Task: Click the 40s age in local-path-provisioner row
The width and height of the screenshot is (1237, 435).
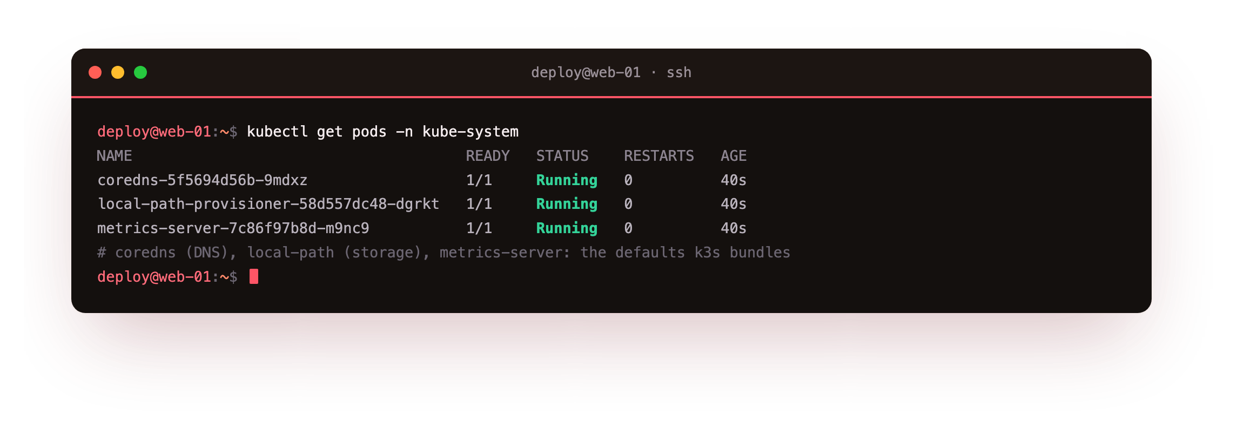Action: (734, 204)
